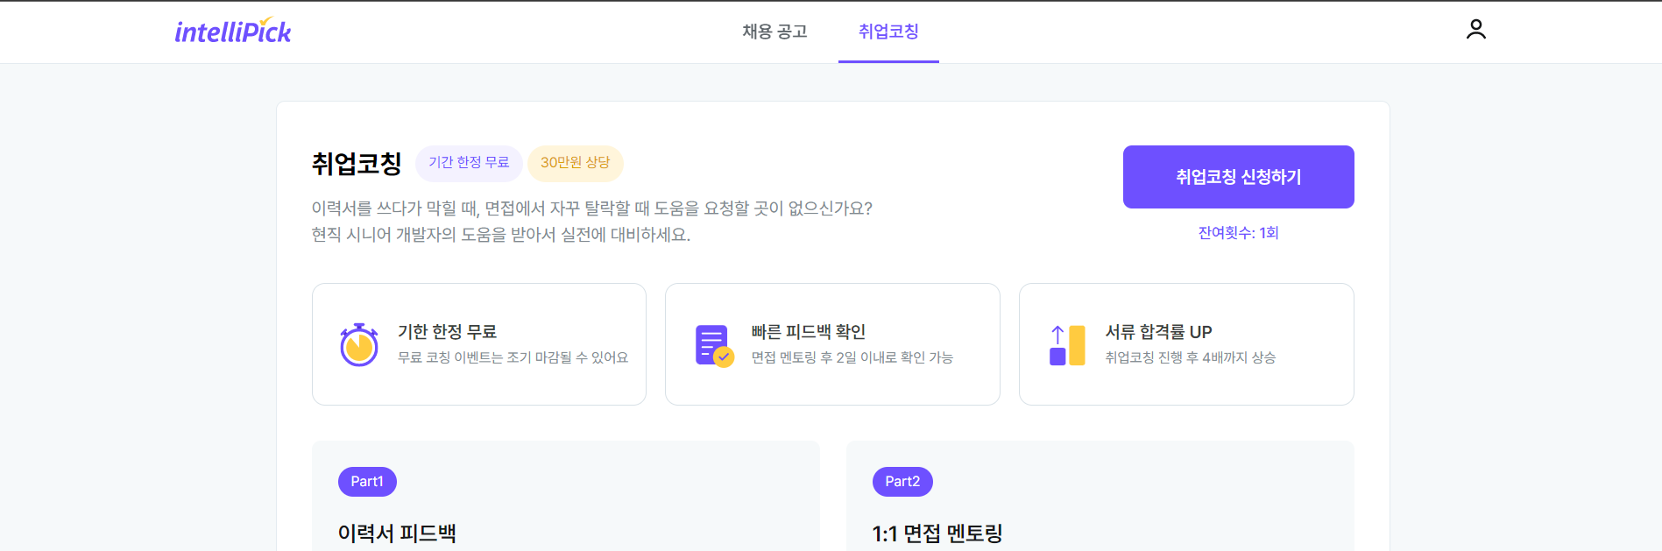Image resolution: width=1662 pixels, height=551 pixels.
Task: Click the Part1 badge
Action: click(x=367, y=482)
